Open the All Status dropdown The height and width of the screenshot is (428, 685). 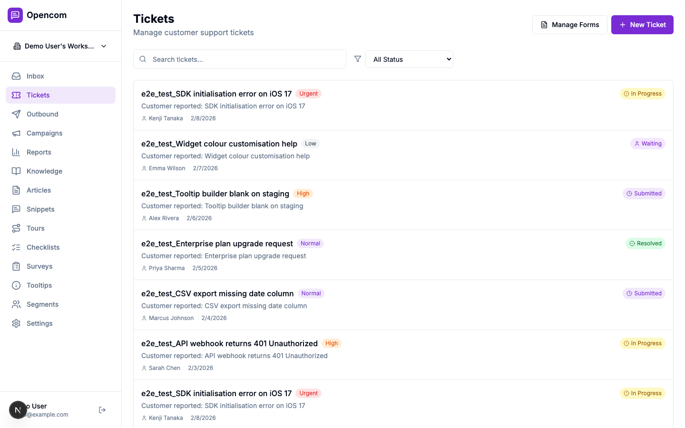409,59
